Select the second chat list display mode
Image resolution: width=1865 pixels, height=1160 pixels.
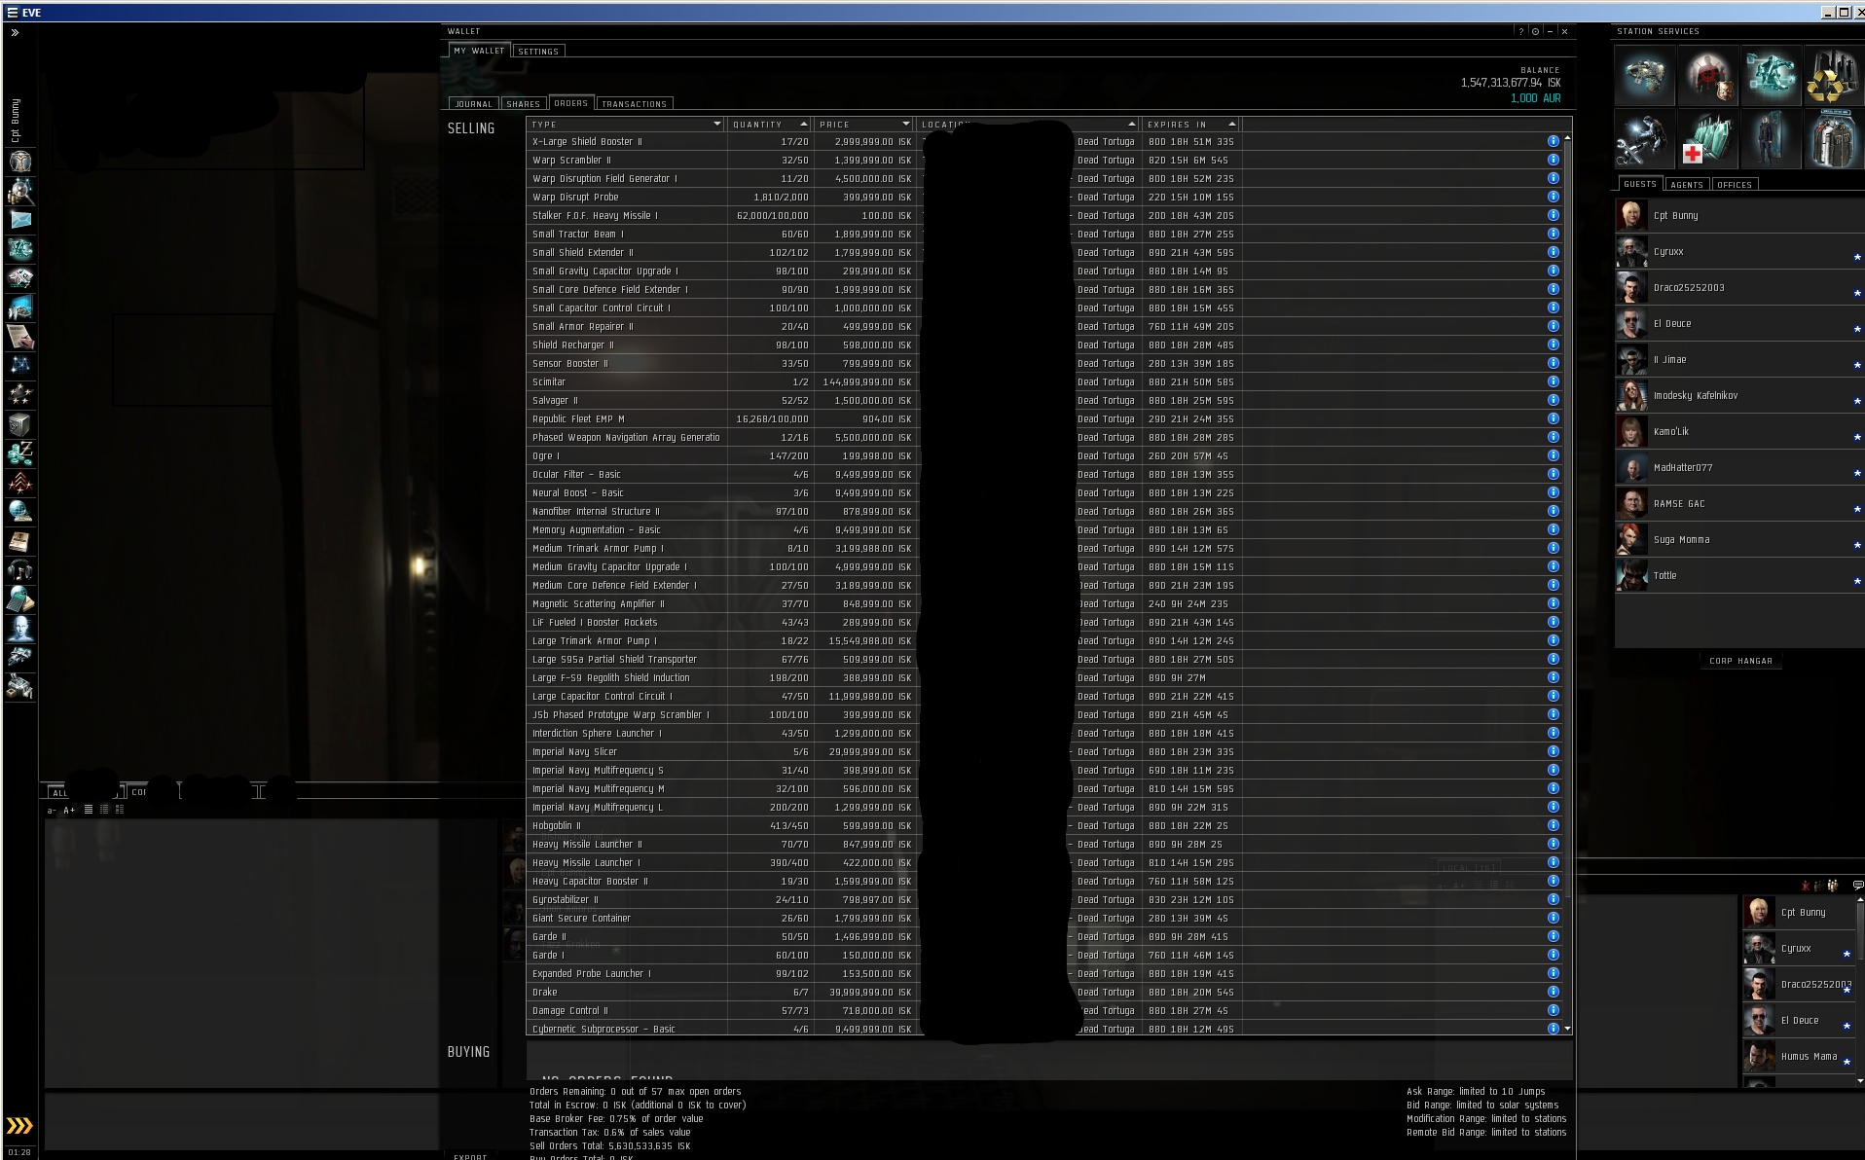104,810
